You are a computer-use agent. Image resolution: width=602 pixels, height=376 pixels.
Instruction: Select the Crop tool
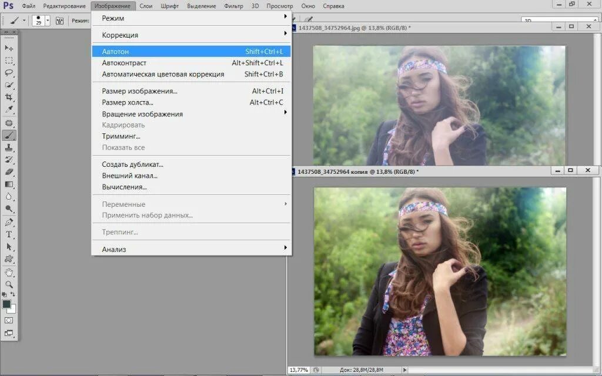point(9,97)
